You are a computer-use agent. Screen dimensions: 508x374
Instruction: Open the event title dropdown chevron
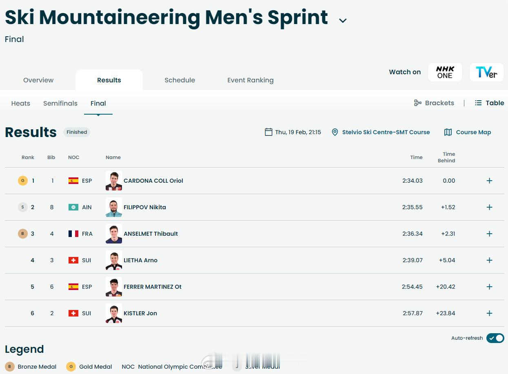point(343,20)
